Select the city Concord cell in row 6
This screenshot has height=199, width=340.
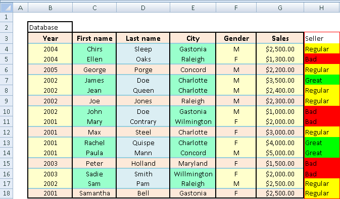(193, 70)
